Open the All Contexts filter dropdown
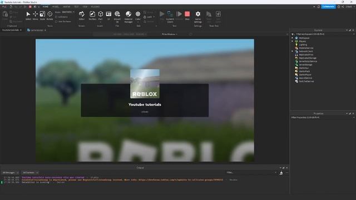The height and width of the screenshot is (200, 356). pyautogui.click(x=30, y=173)
